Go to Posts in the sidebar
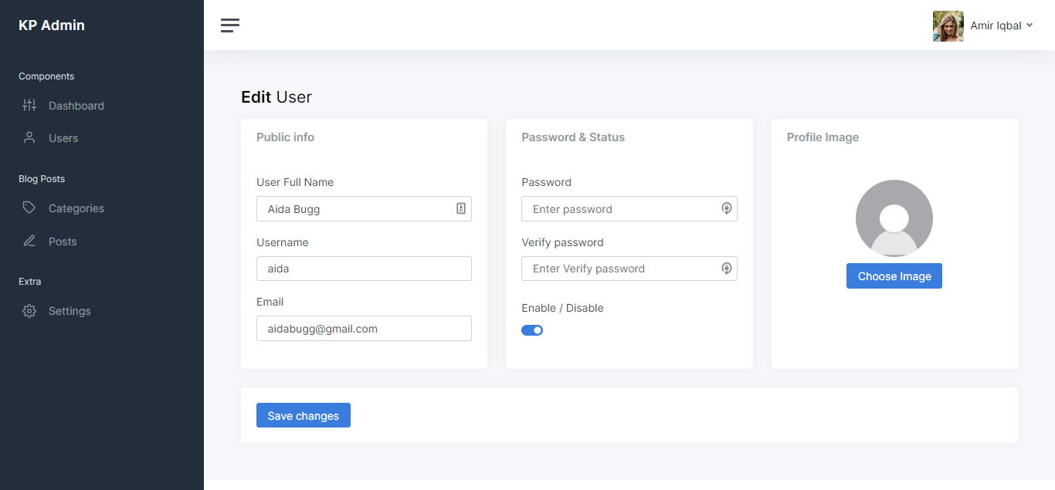 tap(63, 242)
